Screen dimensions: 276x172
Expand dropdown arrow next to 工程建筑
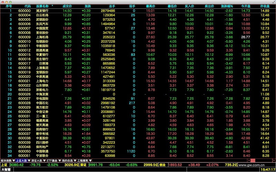click(x=90, y=160)
